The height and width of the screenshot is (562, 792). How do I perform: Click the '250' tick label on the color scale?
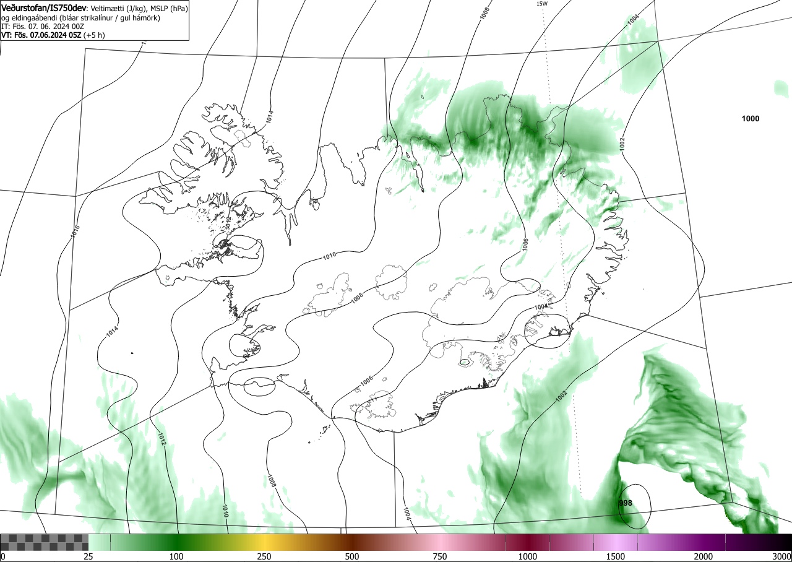264,556
